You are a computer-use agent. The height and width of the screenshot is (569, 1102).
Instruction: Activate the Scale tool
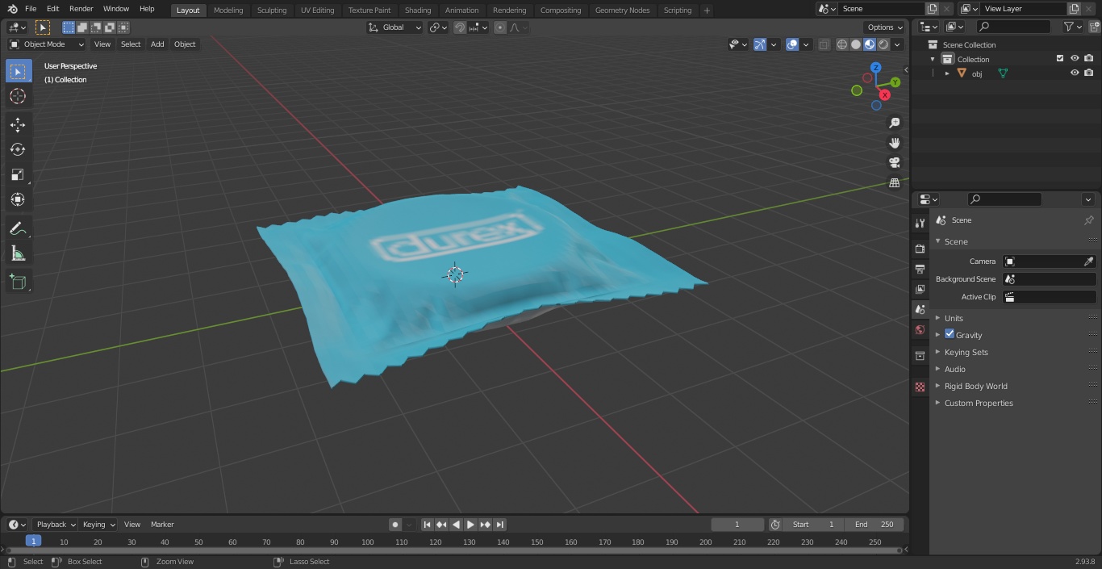pyautogui.click(x=18, y=174)
